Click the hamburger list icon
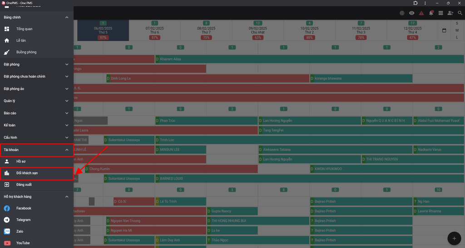This screenshot has width=465, height=248. pos(440,13)
